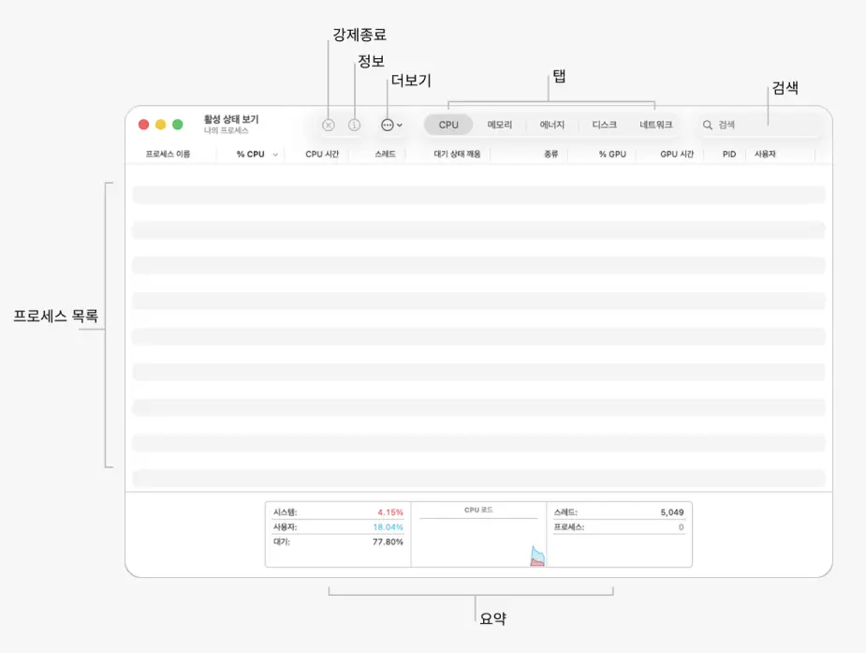Switch to the 디스크 tab
866x653 pixels.
(604, 125)
